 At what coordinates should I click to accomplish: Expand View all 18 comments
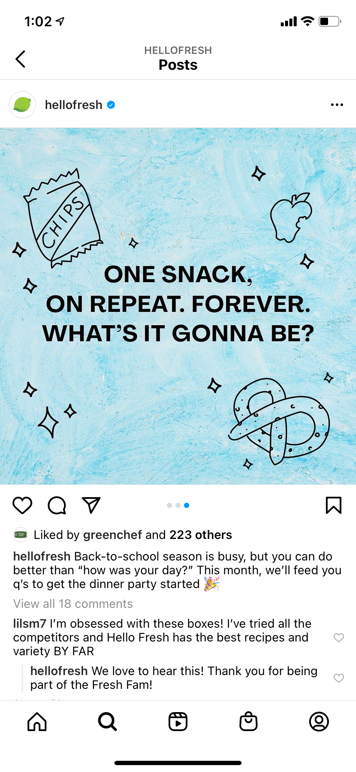coord(73,604)
